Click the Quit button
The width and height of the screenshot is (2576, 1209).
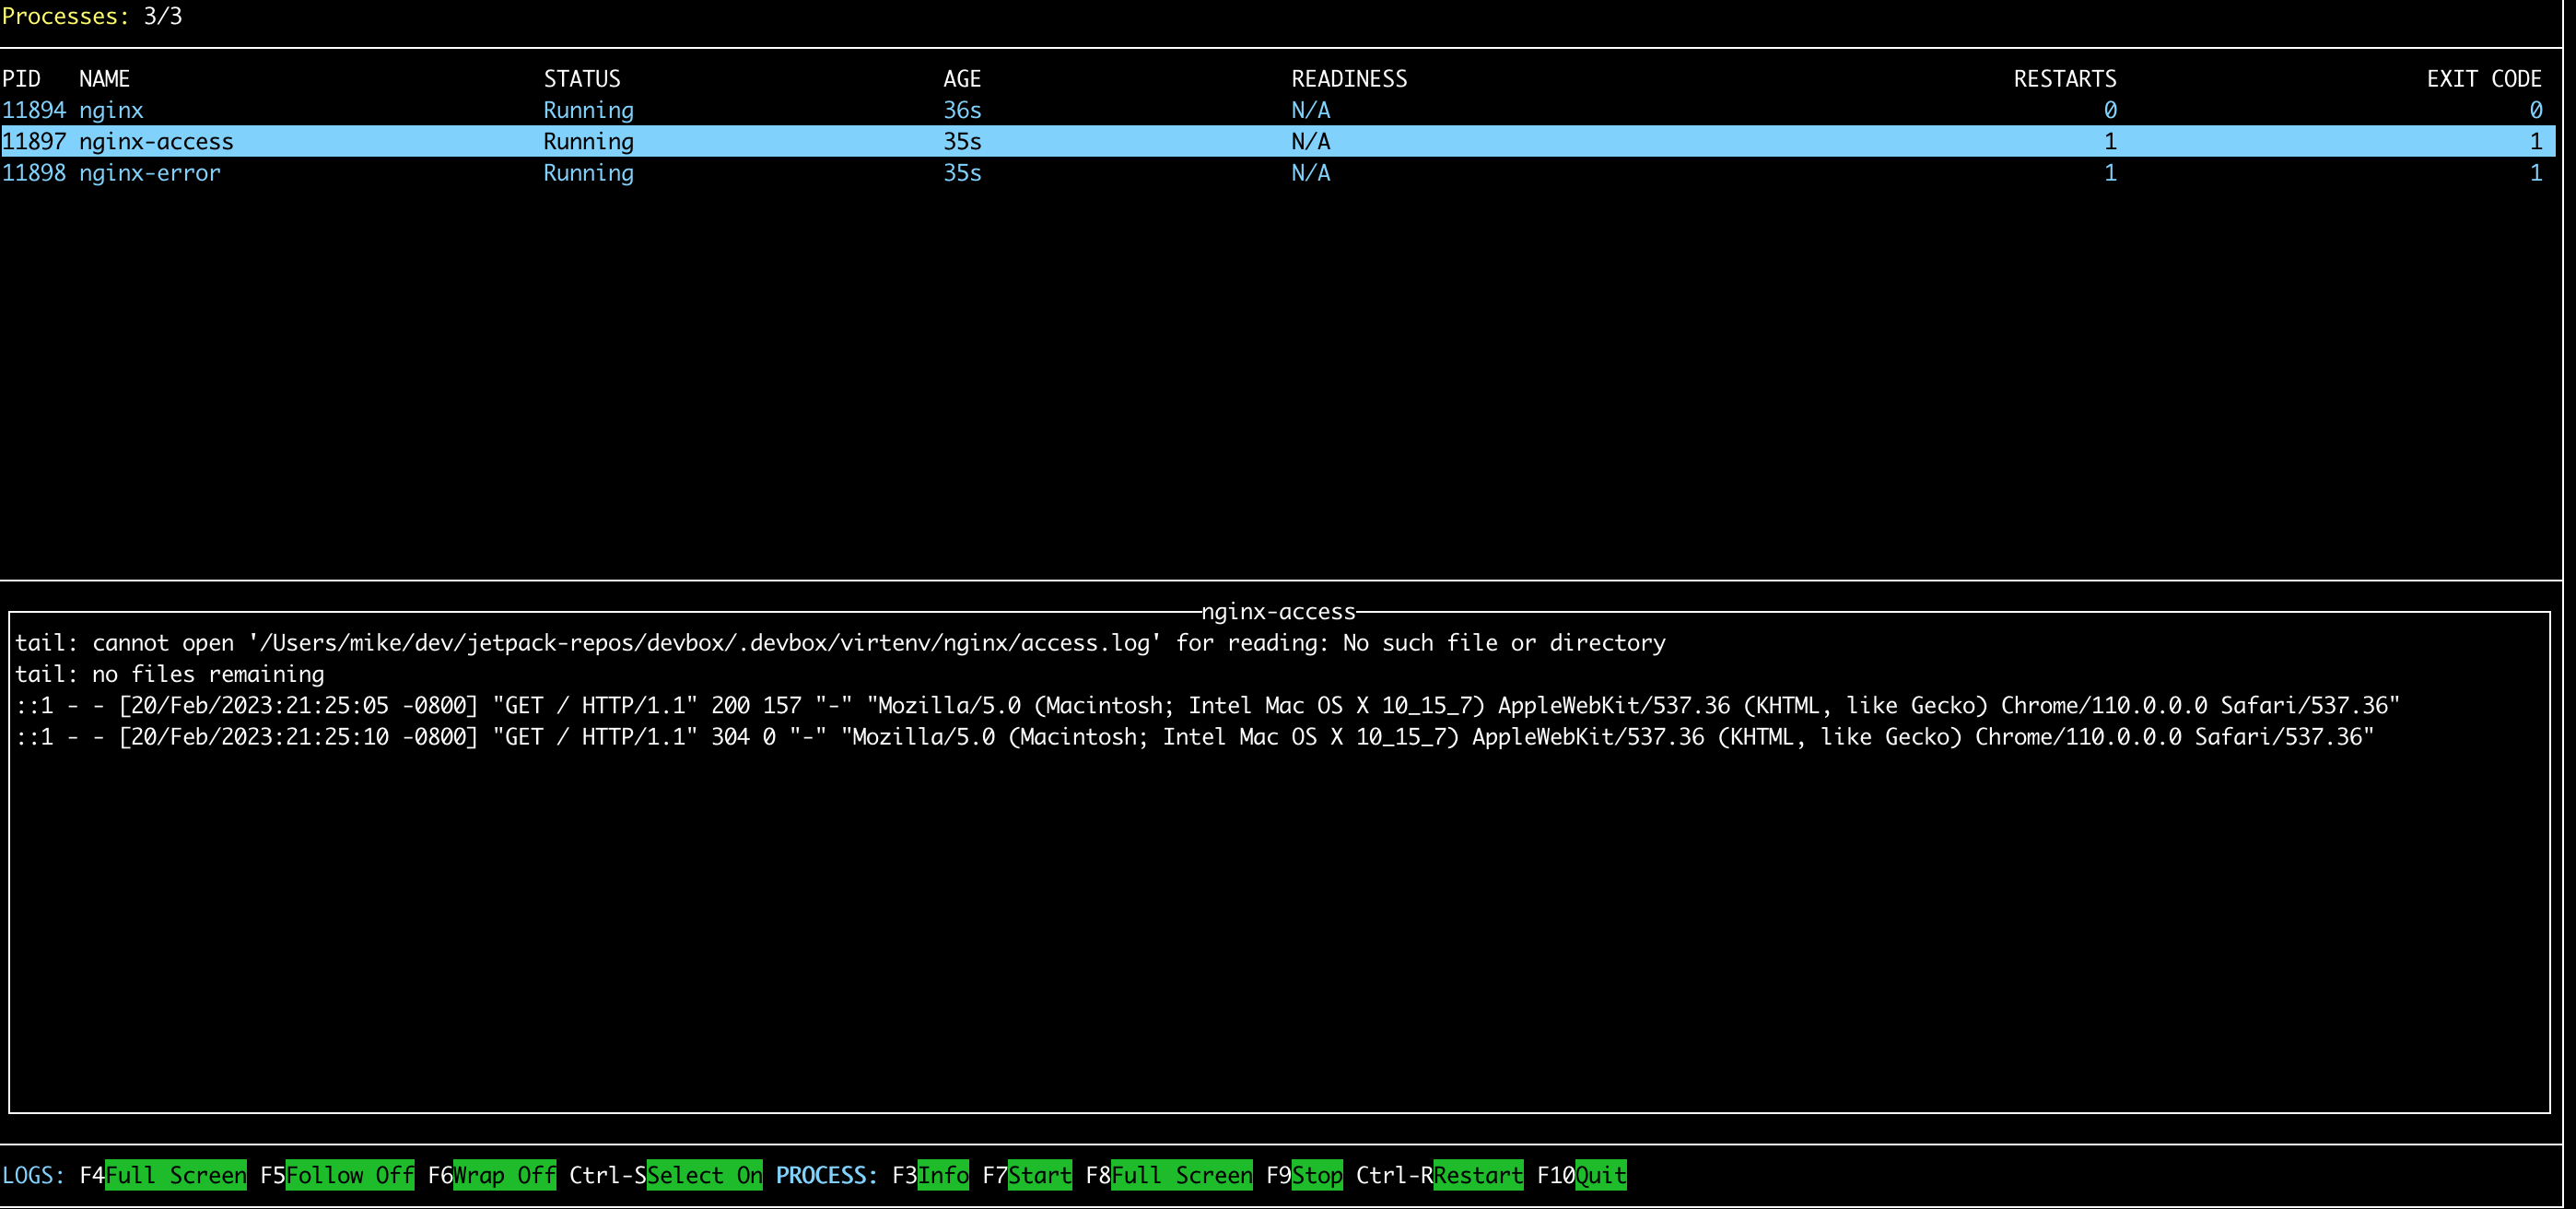tap(1600, 1175)
